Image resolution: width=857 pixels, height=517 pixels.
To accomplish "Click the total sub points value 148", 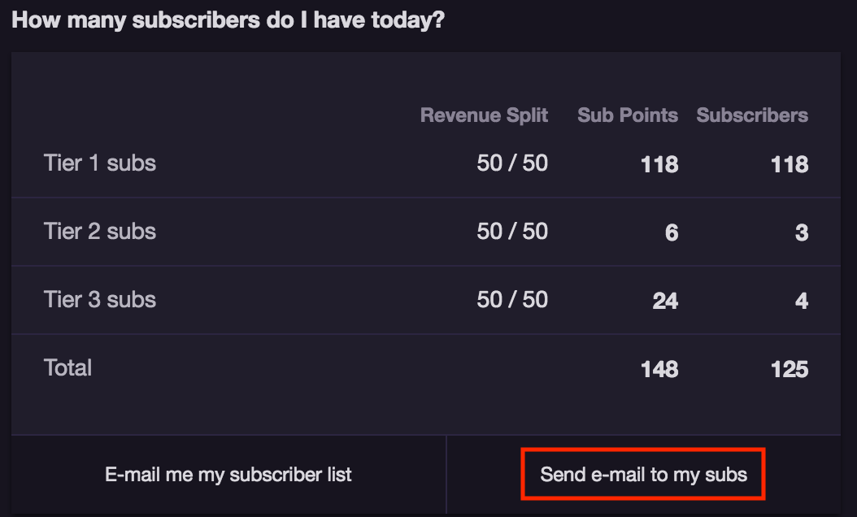I will click(x=659, y=369).
